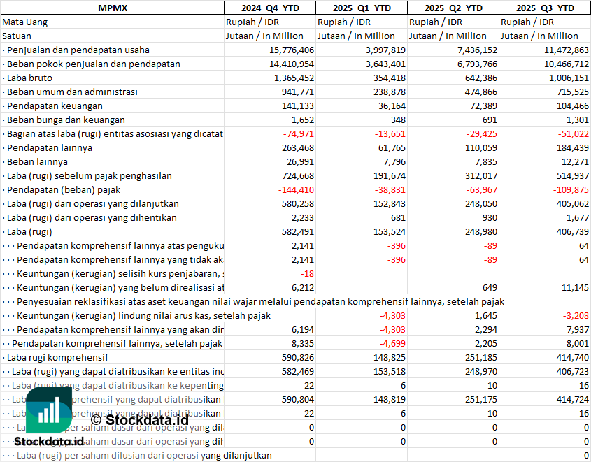Select the Beban lainnya label
The width and height of the screenshot is (591, 462).
[x=37, y=161]
